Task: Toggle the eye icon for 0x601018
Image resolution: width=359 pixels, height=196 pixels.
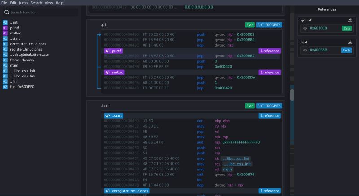Action: click(x=305, y=28)
